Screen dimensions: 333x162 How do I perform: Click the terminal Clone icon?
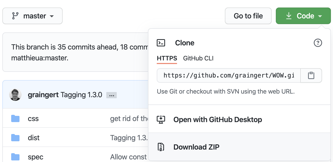(x=161, y=43)
